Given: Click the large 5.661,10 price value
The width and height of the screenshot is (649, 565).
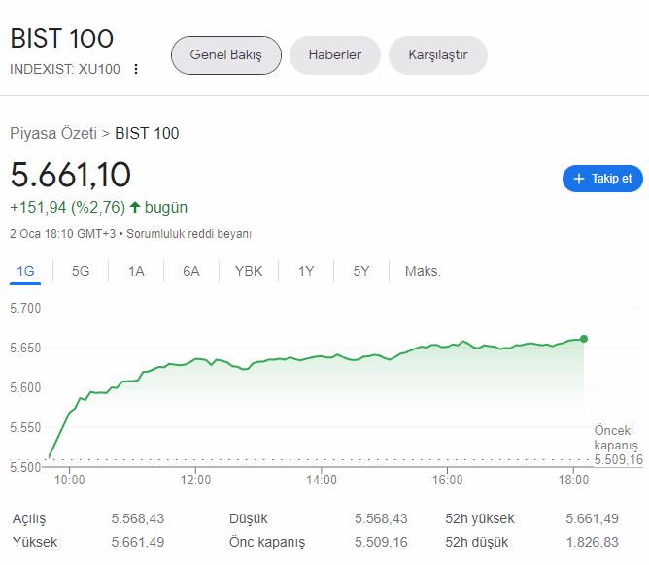Looking at the screenshot, I should [x=70, y=176].
